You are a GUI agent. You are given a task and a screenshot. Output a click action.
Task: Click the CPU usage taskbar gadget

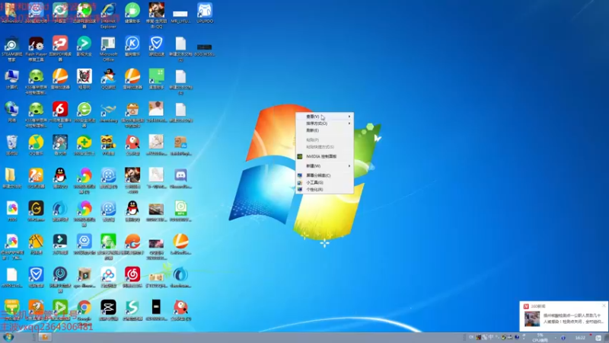point(540,338)
